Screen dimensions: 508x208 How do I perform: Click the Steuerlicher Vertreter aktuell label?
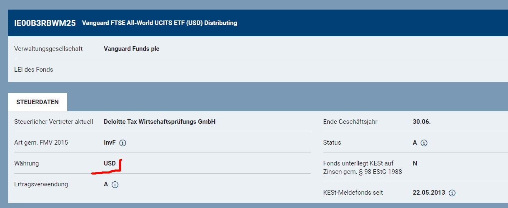[x=54, y=122]
